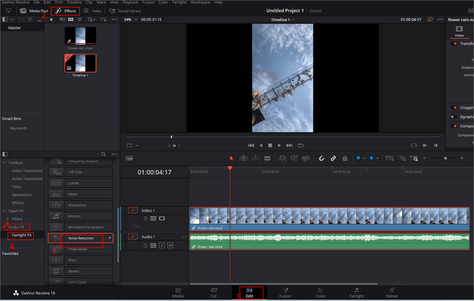Adjust the timeline zoom slider

[x=446, y=159]
